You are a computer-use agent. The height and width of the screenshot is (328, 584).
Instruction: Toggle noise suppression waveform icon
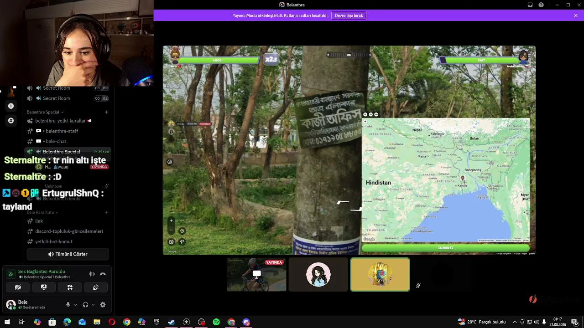click(x=92, y=274)
